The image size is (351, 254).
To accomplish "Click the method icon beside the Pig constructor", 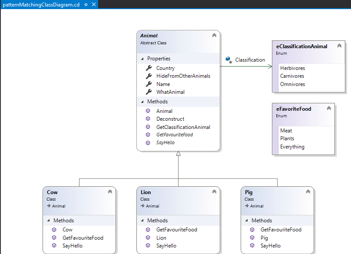I will click(x=252, y=238).
